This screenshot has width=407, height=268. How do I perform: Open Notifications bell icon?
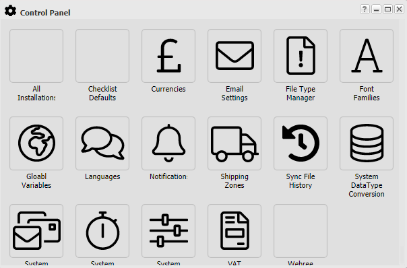pyautogui.click(x=168, y=143)
